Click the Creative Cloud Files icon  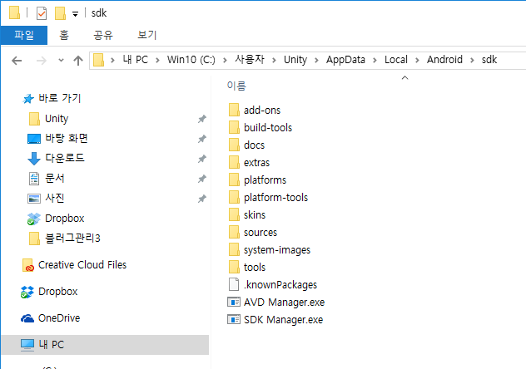27,265
